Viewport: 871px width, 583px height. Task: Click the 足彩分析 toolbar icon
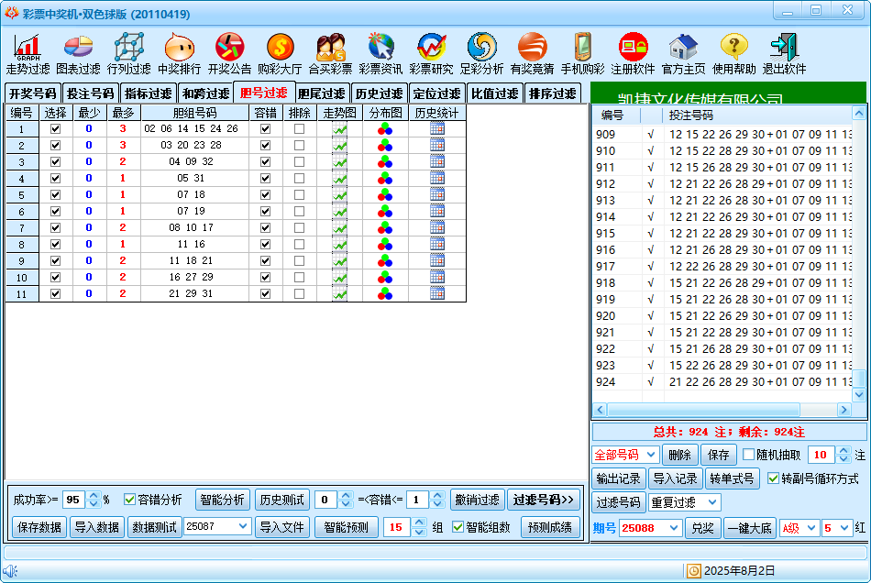point(481,48)
